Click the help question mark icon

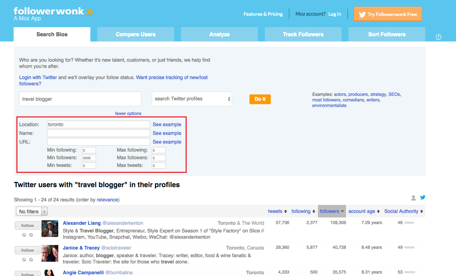coord(439,37)
